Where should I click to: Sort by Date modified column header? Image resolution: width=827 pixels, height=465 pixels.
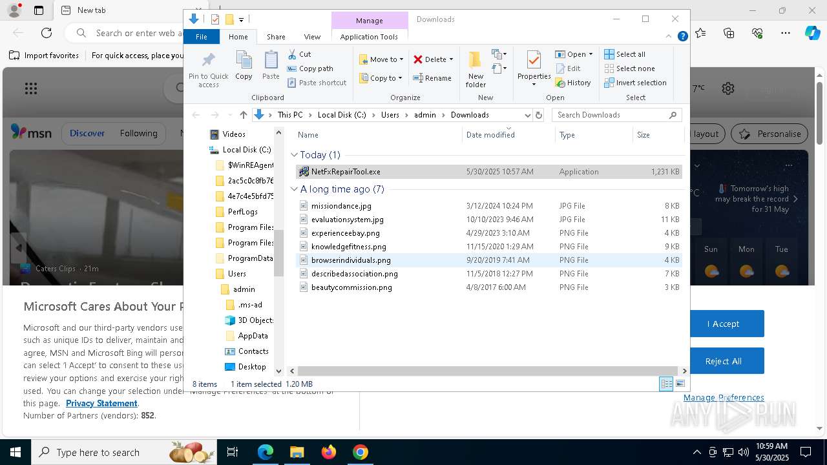[508, 135]
